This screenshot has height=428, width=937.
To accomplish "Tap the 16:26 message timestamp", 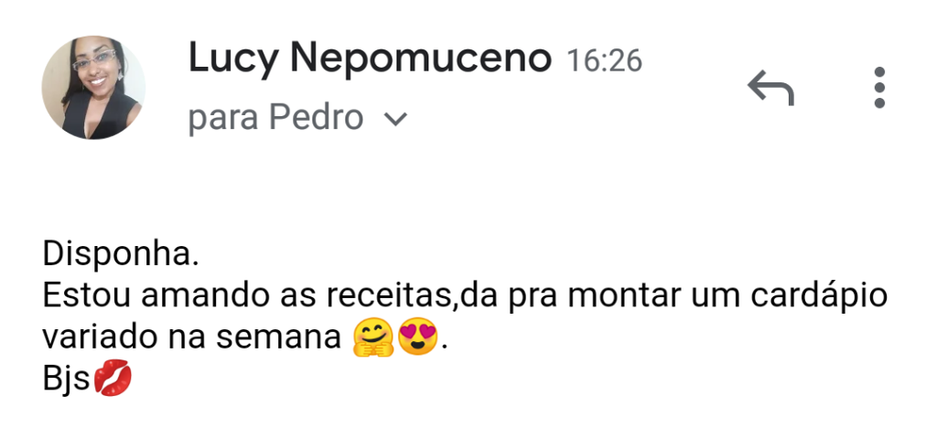I will click(x=604, y=61).
